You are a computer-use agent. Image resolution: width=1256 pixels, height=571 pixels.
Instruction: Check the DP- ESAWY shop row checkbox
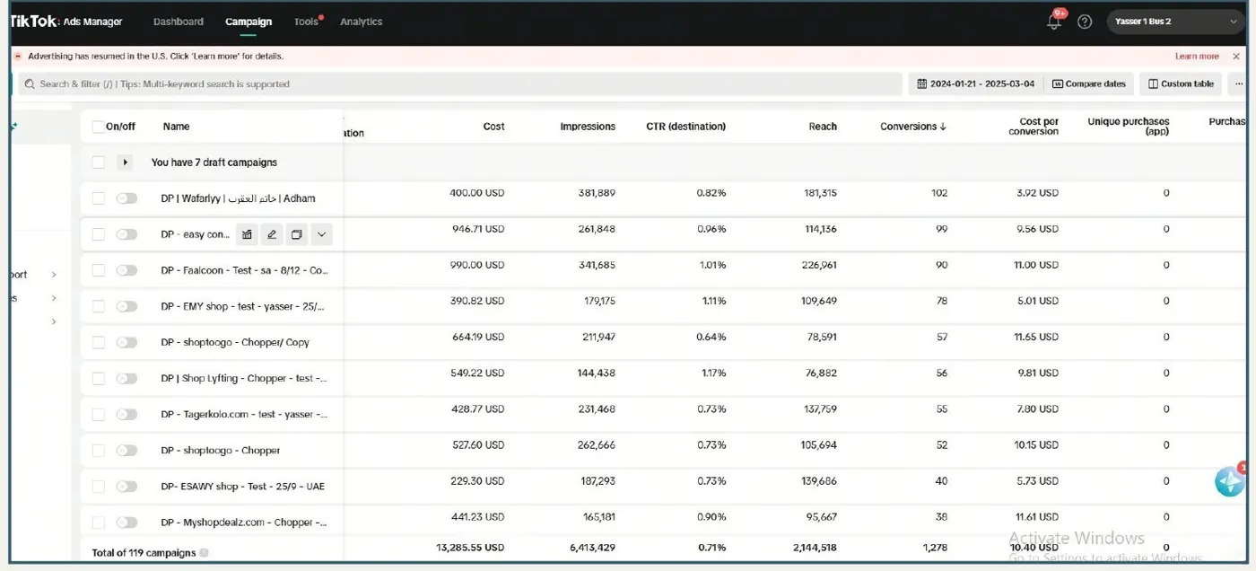98,486
